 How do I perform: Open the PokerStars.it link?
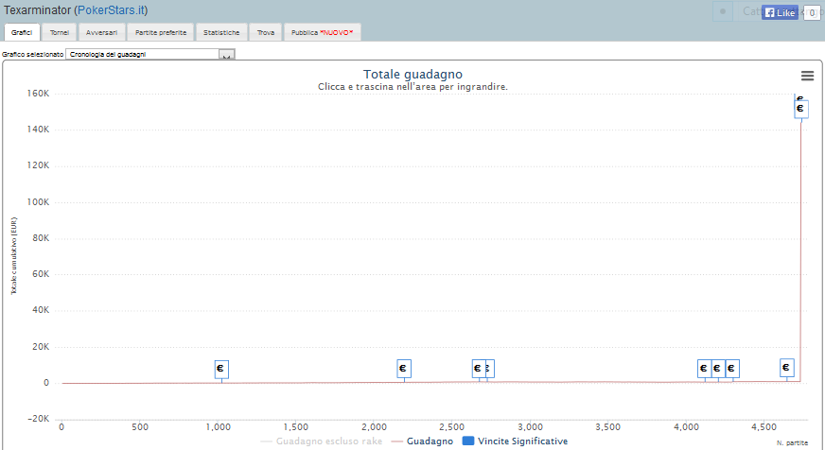[x=111, y=10]
